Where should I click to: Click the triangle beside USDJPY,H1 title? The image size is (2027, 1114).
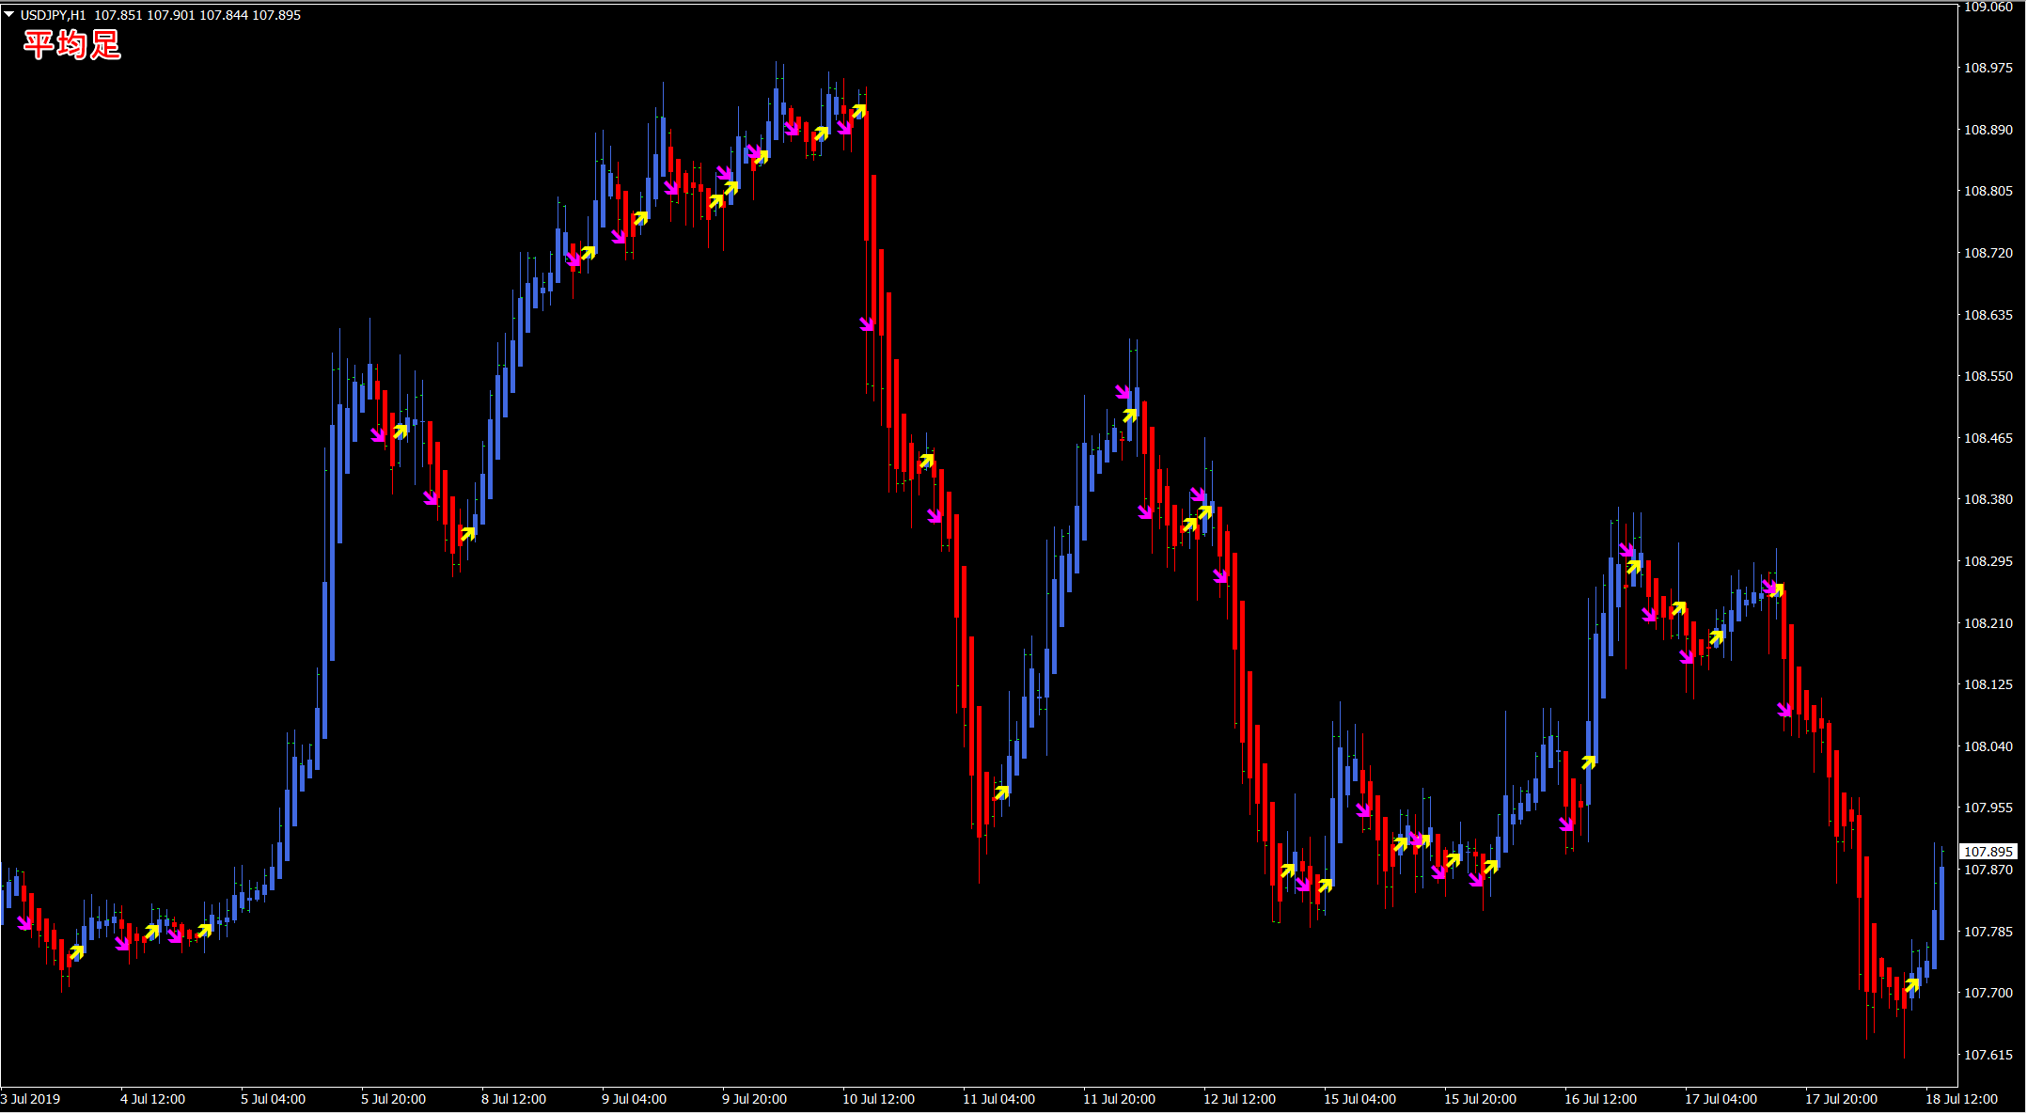pos(9,15)
